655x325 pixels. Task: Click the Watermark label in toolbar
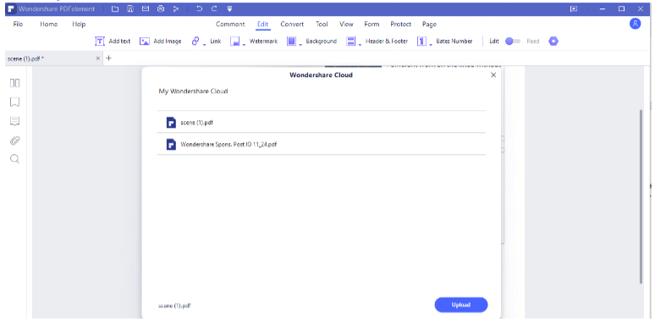(263, 41)
